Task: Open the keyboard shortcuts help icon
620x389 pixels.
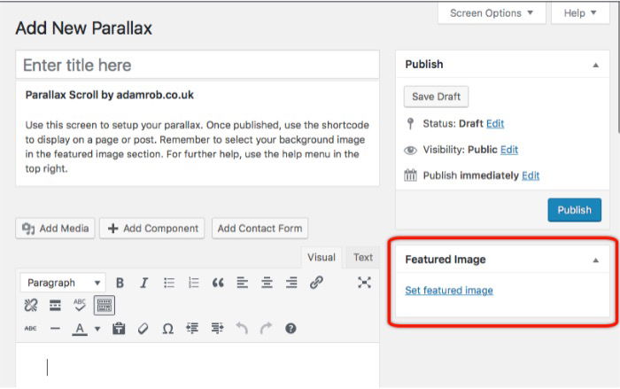Action: 291,329
